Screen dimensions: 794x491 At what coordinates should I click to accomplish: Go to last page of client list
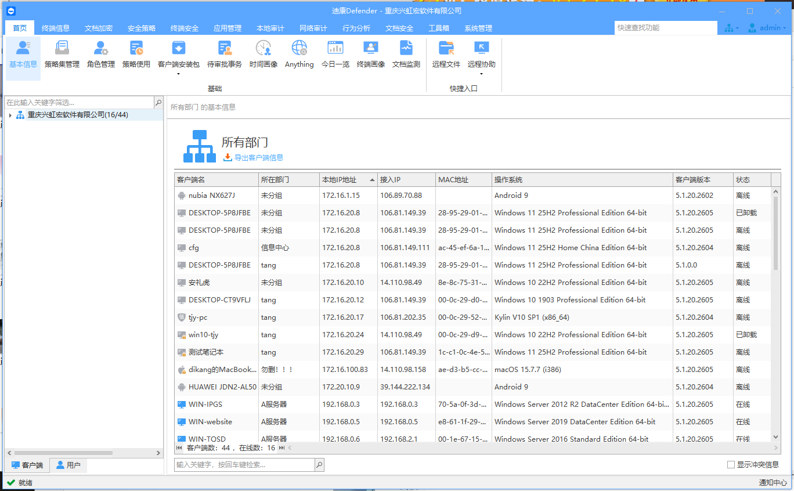tap(281, 448)
